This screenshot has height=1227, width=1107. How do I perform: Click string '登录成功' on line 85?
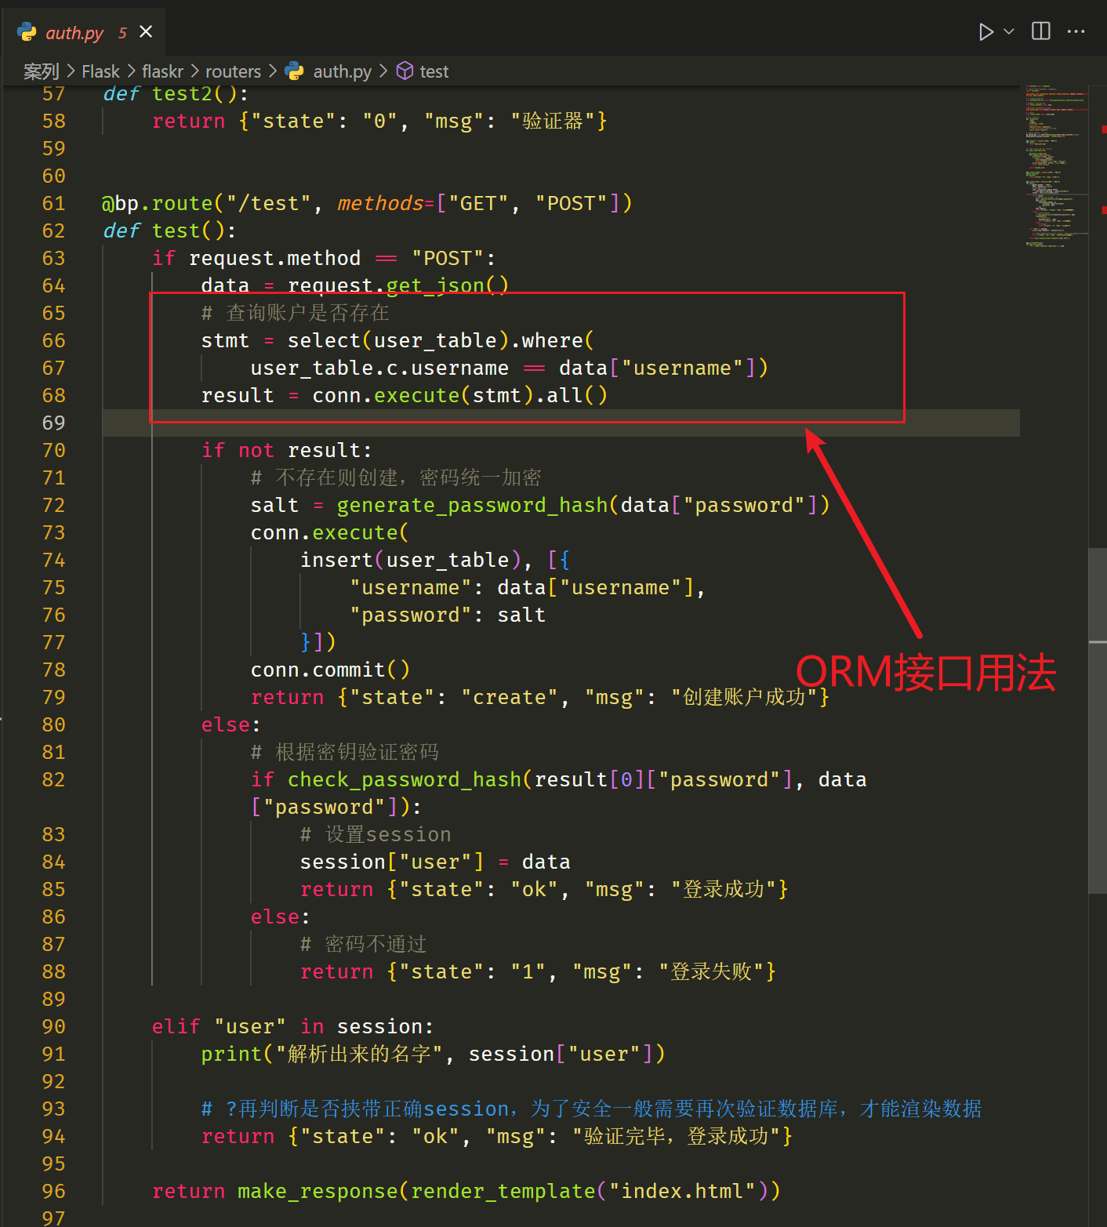pyautogui.click(x=724, y=890)
